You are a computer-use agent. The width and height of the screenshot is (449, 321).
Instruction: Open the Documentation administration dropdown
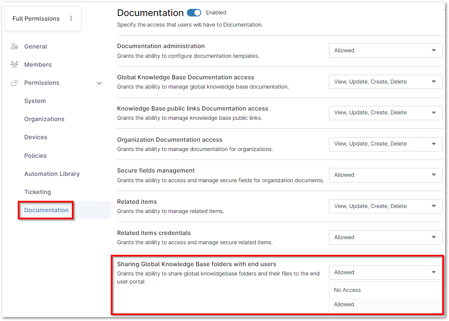[x=385, y=50]
